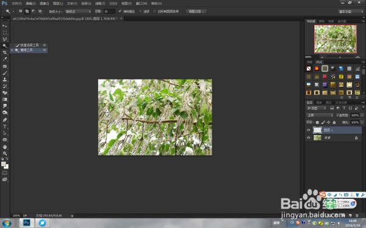The height and width of the screenshot is (228, 366).
Task: Click the Intersect with Selection mode icon
Action: [x=40, y=11]
